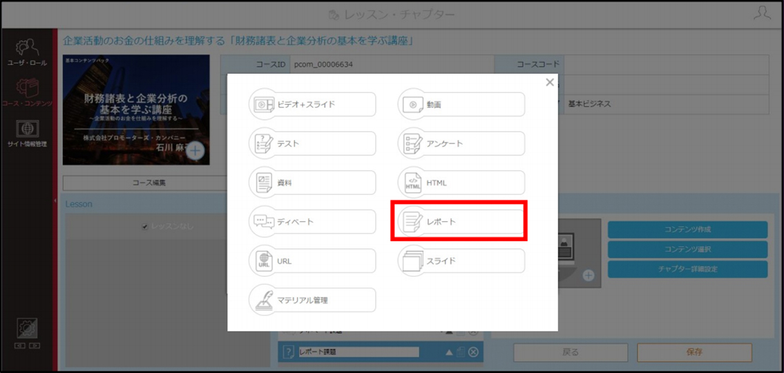Choose the レポート content option

pyautogui.click(x=461, y=222)
